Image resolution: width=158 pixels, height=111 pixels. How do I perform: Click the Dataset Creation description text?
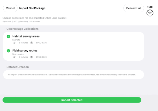[71, 75]
